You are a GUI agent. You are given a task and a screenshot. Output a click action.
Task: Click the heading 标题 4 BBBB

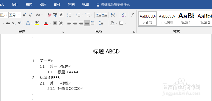[50, 78]
